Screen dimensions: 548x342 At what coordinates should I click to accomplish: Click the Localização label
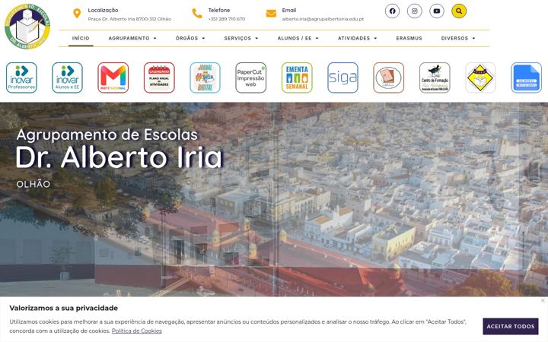click(103, 11)
